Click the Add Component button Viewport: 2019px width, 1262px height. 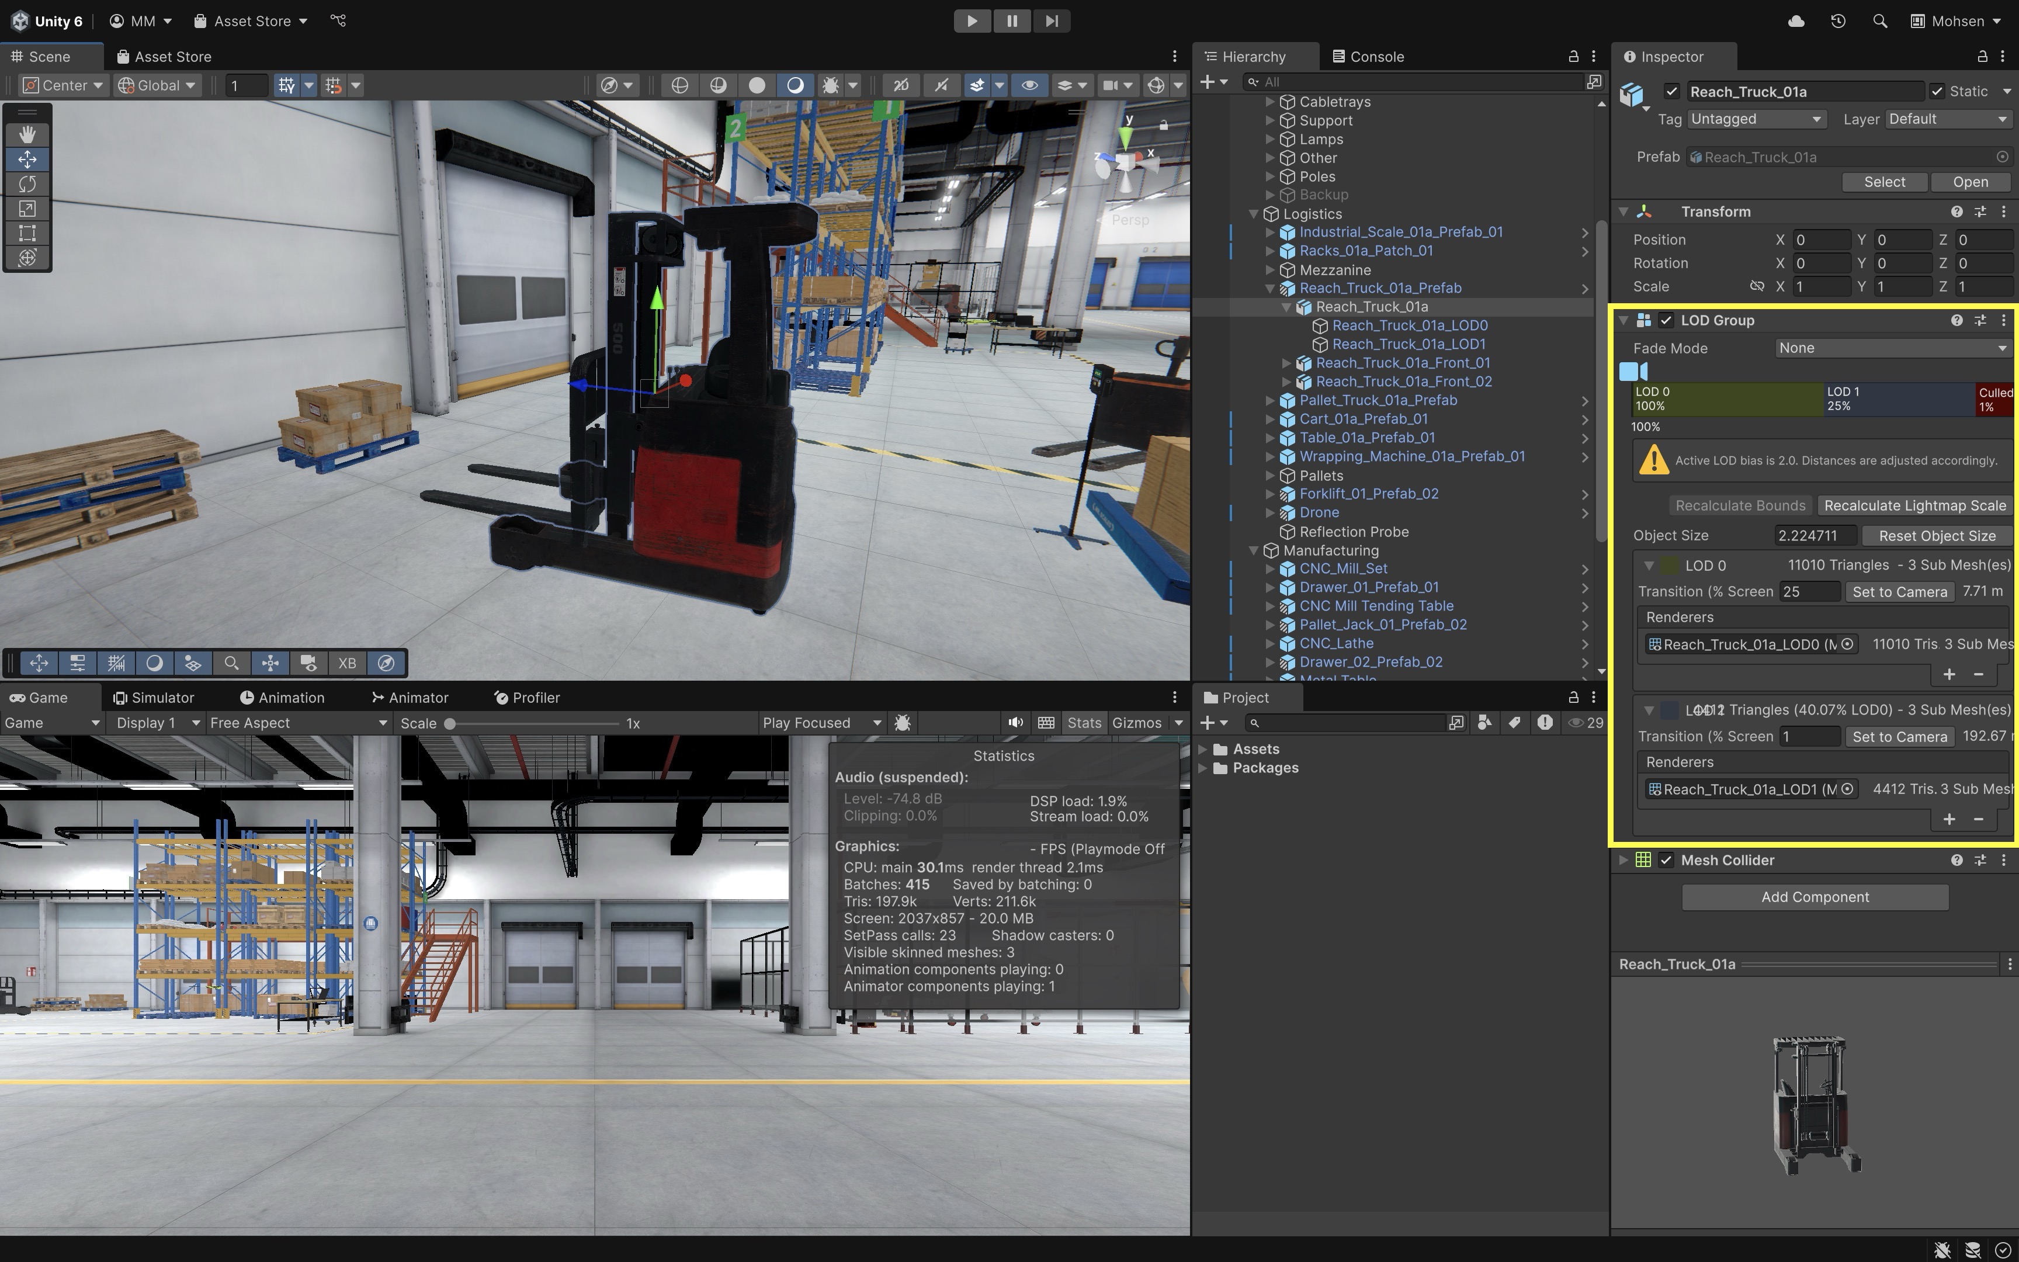pos(1815,897)
